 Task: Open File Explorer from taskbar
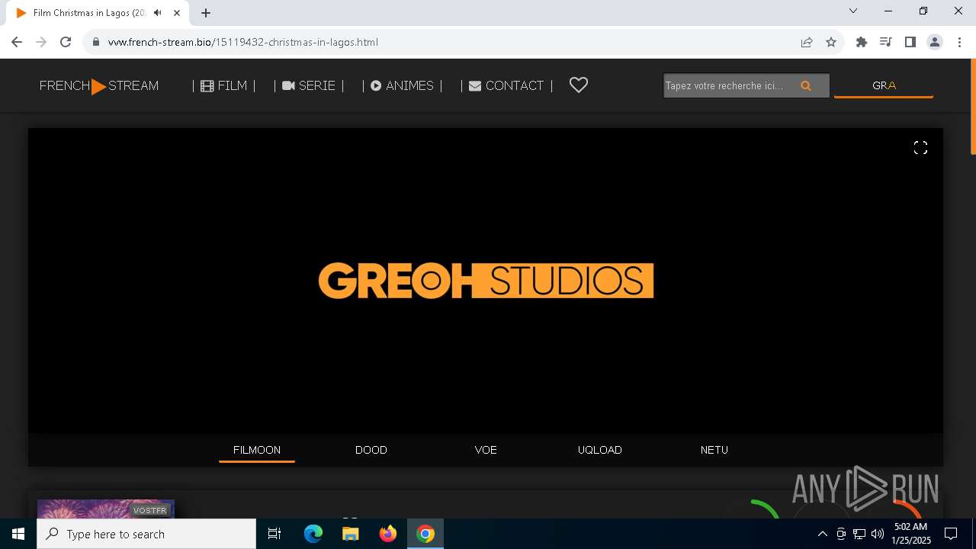click(x=351, y=534)
